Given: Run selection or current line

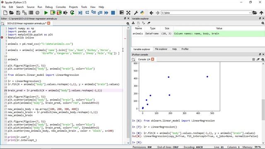Looking at the screenshot, I should tap(65, 13).
